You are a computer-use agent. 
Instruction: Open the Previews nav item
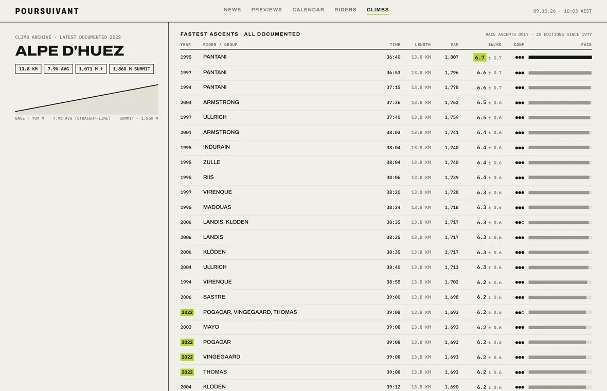click(266, 10)
